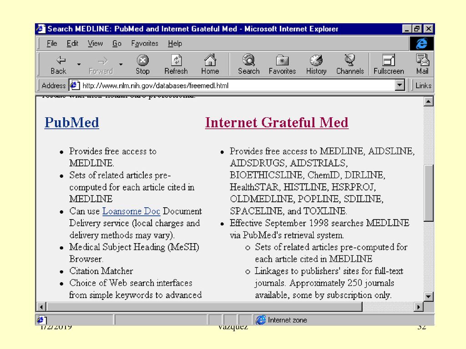The width and height of the screenshot is (466, 349).
Task: Click the page icon in the address bar
Action: 75,85
